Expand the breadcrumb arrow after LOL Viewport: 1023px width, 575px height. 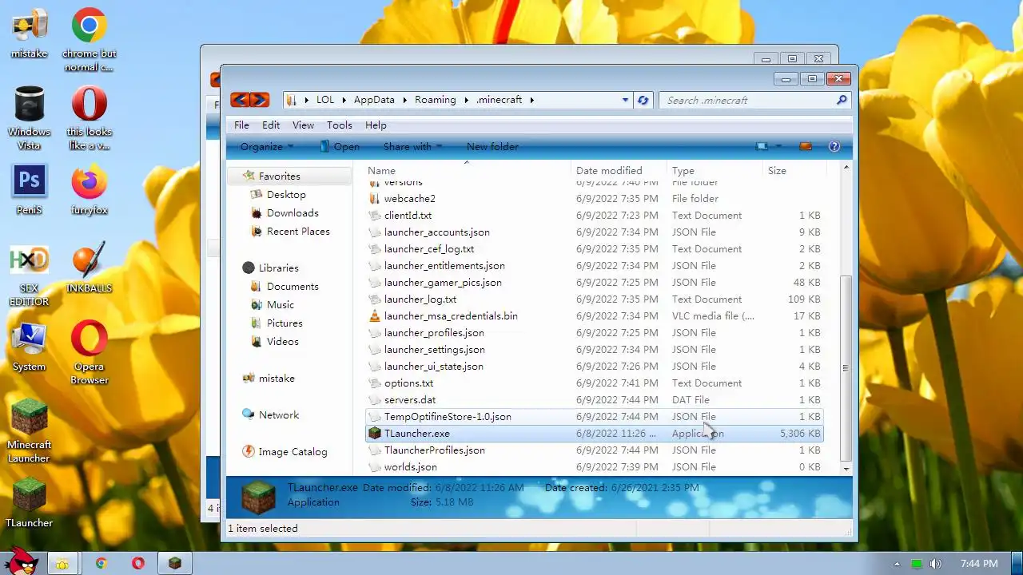coord(344,100)
